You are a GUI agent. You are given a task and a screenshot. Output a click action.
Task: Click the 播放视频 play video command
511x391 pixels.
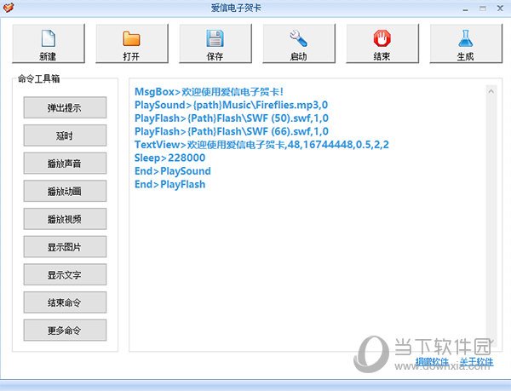click(x=65, y=219)
